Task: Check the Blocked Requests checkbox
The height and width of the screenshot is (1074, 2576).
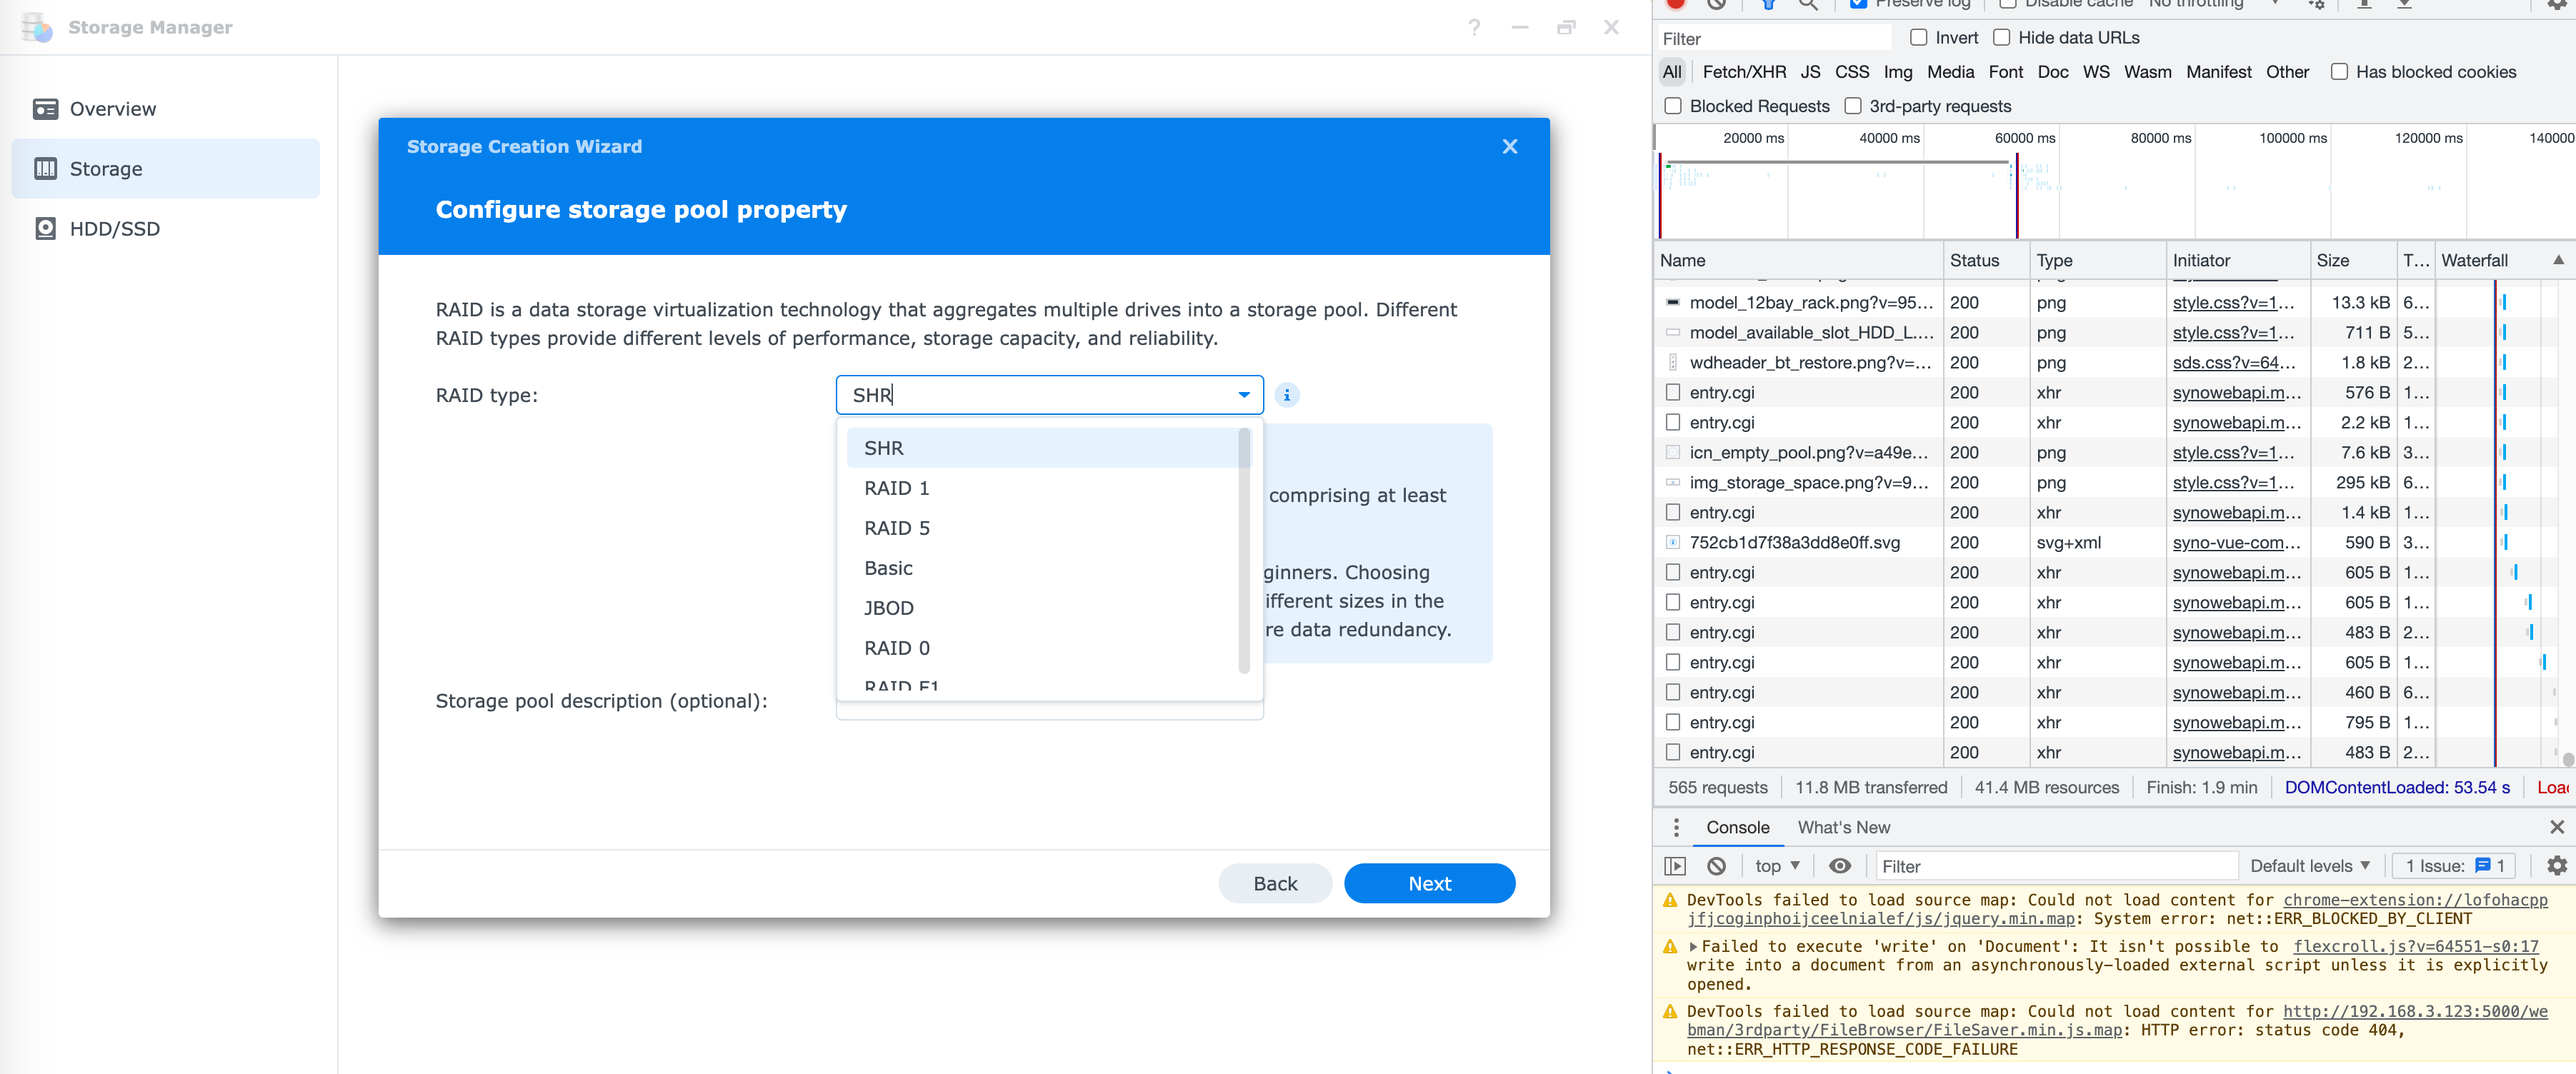Action: point(1672,106)
